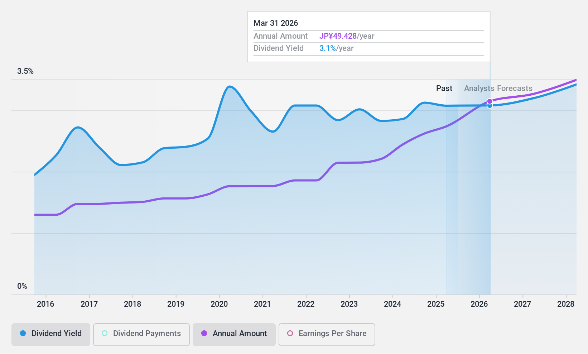Click the 2018 x-axis label
Image resolution: width=588 pixels, height=354 pixels.
click(132, 304)
